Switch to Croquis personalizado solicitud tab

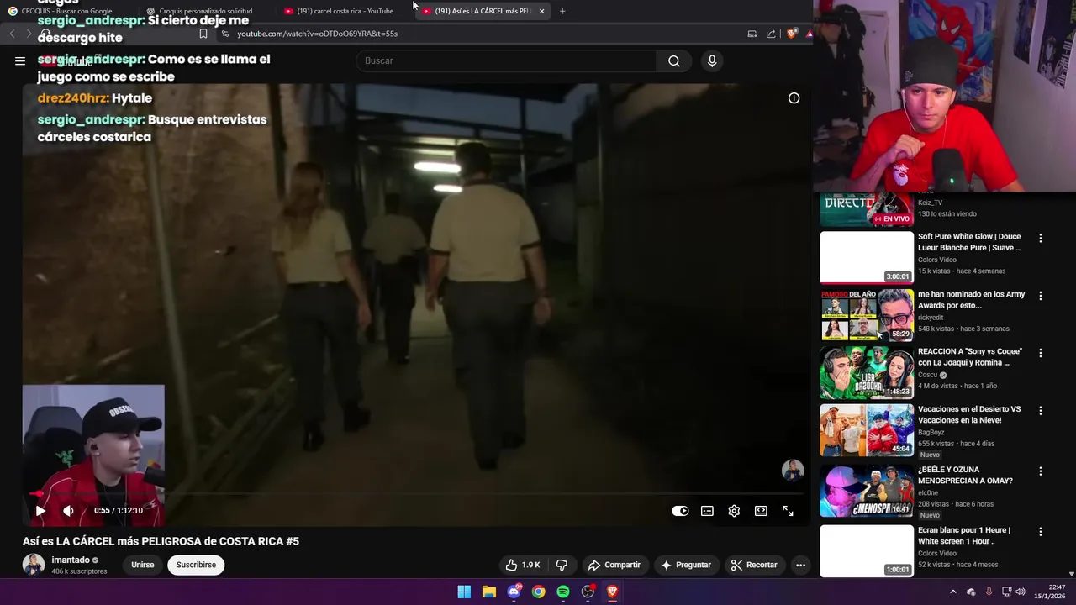point(206,11)
